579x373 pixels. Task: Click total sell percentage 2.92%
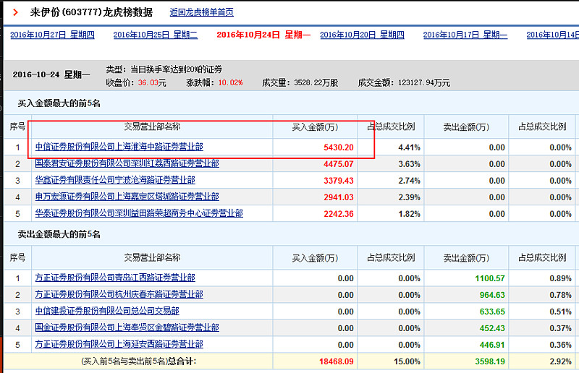(560, 361)
